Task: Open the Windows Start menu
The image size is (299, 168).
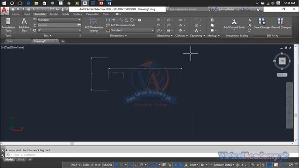Action: 4,3
